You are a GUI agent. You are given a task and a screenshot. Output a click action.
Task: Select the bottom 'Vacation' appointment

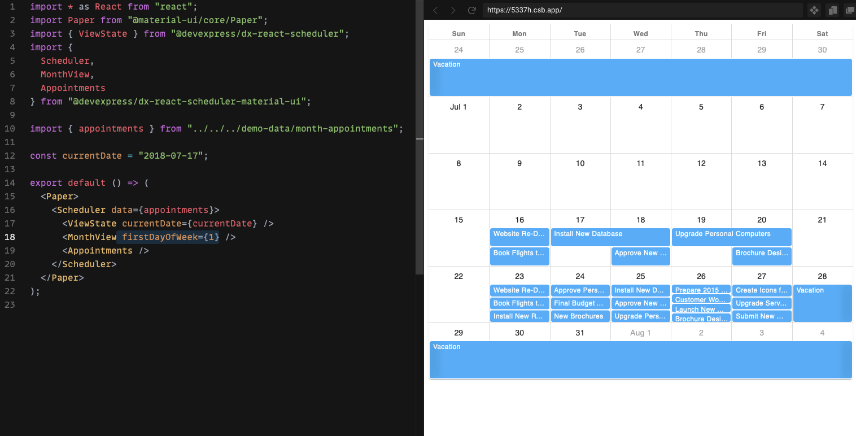(x=640, y=360)
